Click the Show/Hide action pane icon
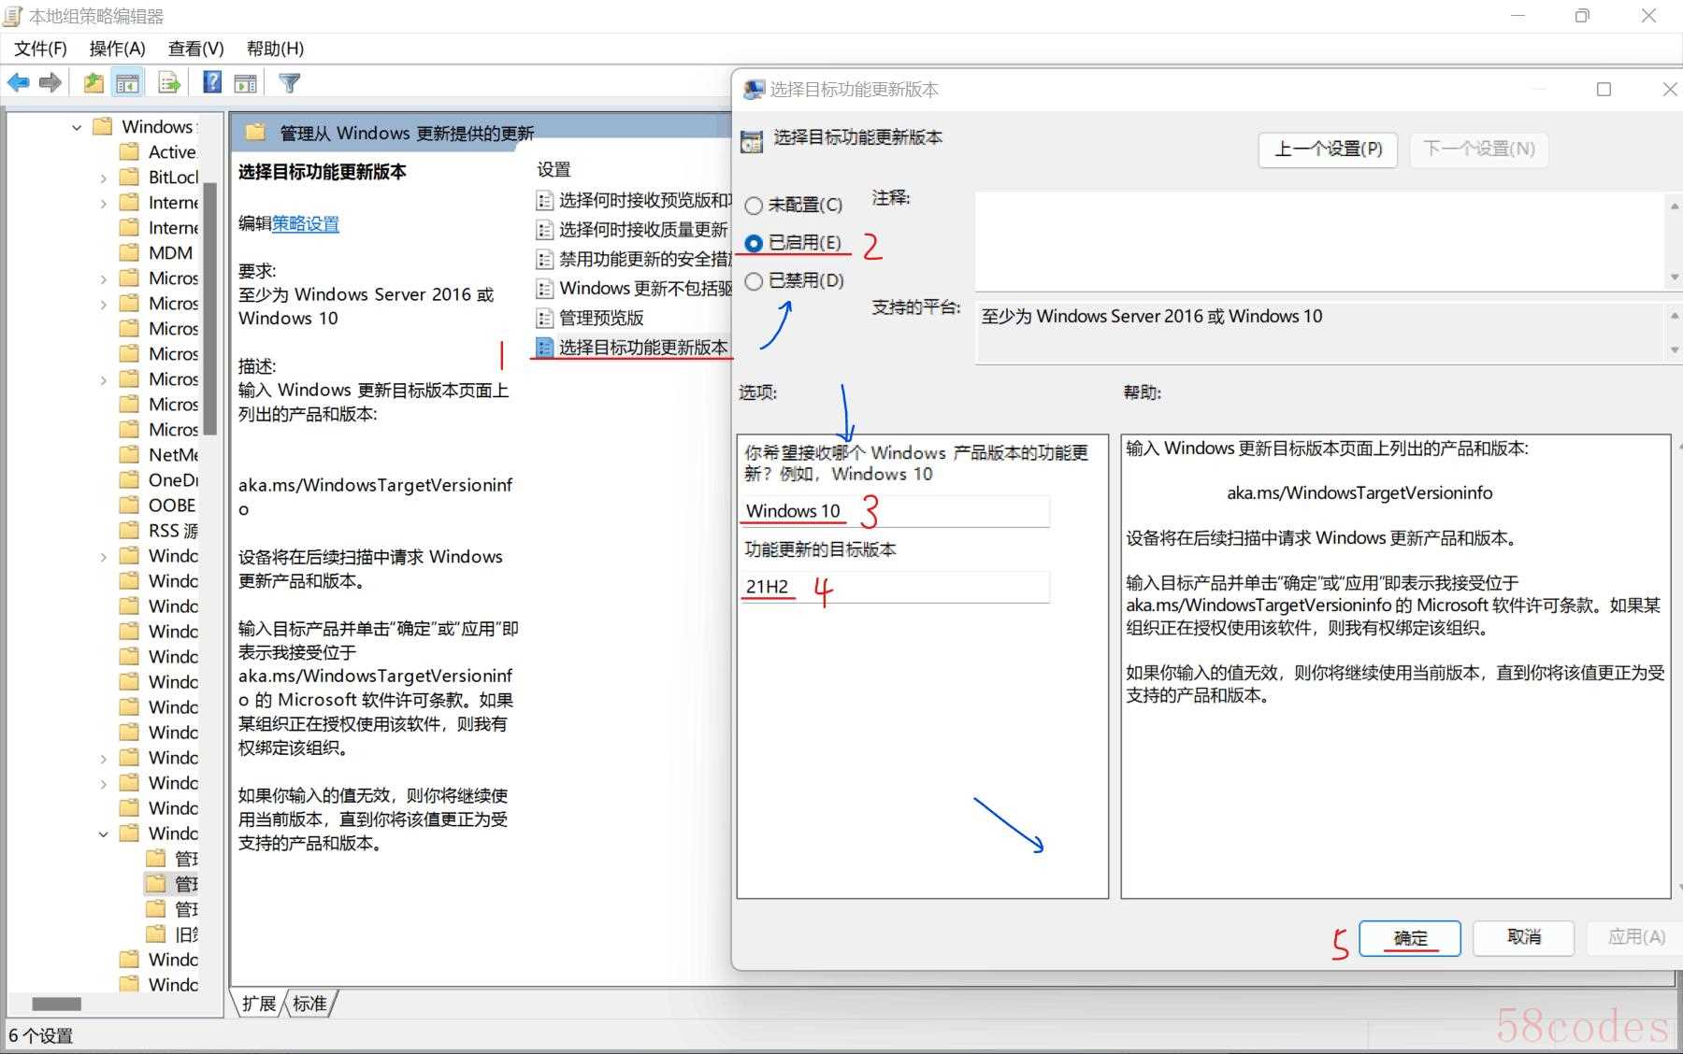Image resolution: width=1683 pixels, height=1054 pixels. [246, 83]
